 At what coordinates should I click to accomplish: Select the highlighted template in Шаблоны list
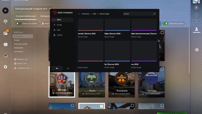click(x=23, y=36)
